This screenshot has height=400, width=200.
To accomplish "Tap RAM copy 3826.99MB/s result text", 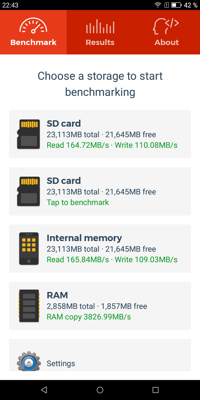I will (89, 317).
